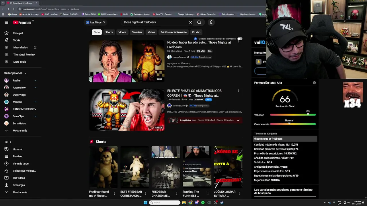Click the Competencia score slider
The width and height of the screenshot is (367, 206).
tap(293, 124)
